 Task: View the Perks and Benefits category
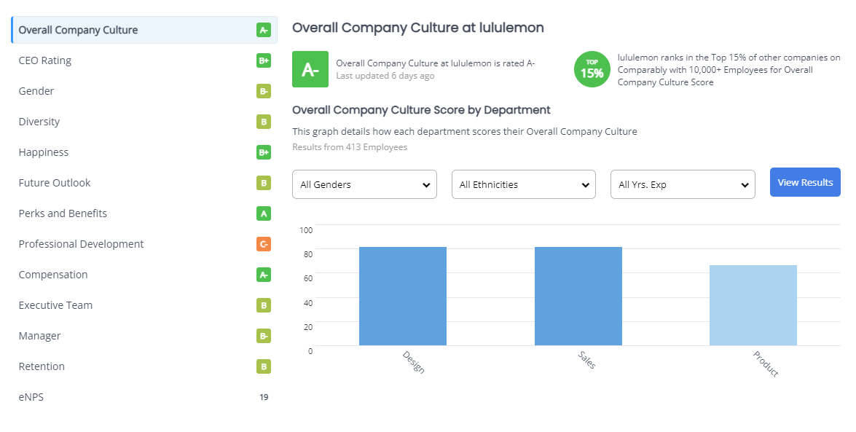(x=144, y=213)
